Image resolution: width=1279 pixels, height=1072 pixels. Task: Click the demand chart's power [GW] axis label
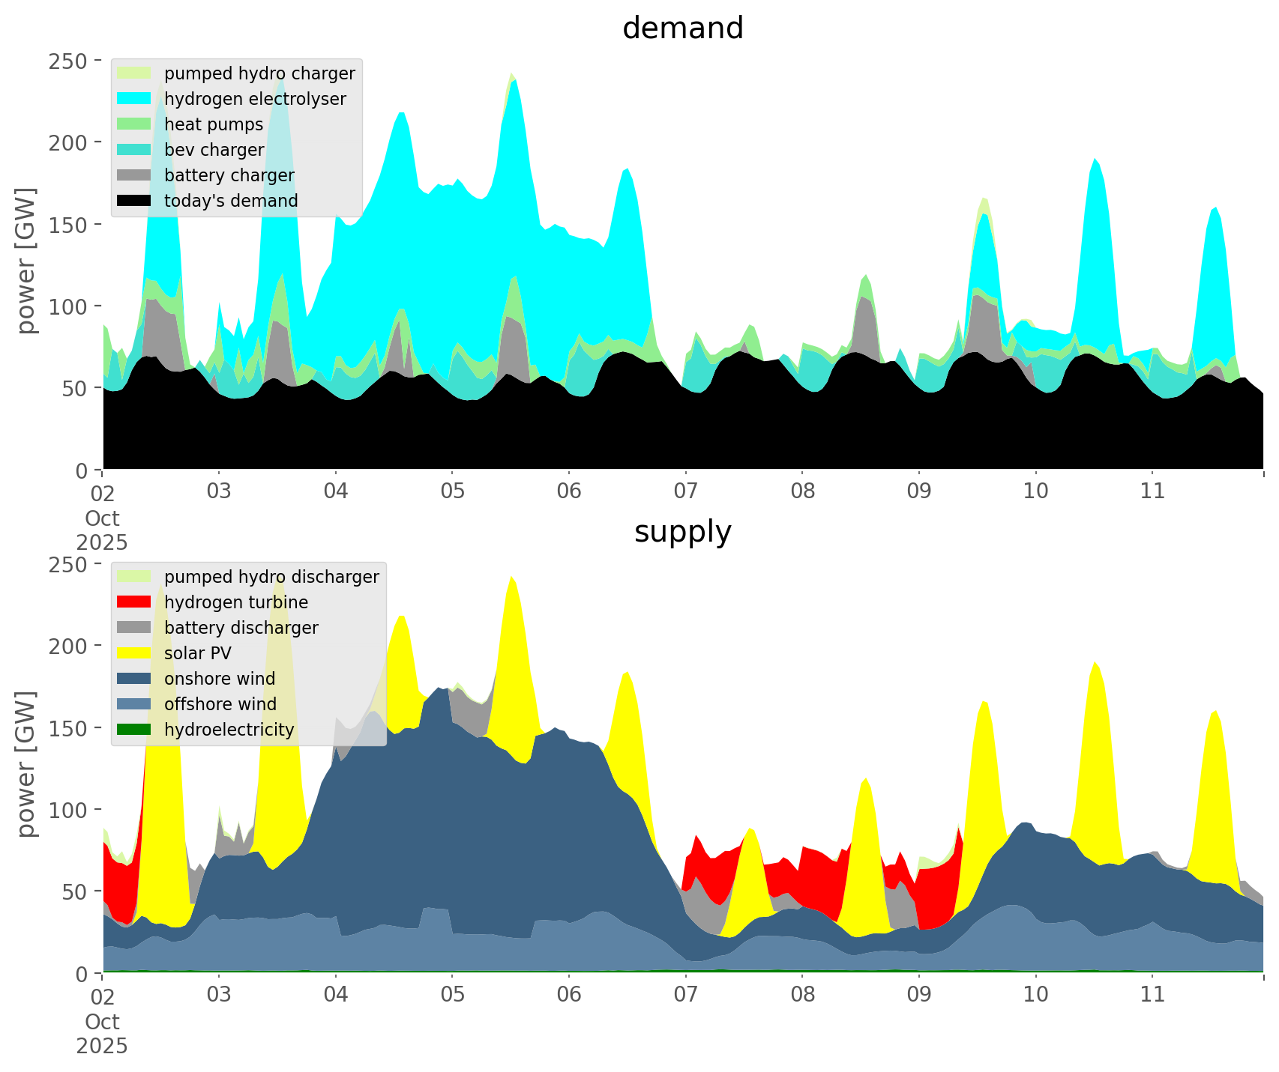(26, 261)
